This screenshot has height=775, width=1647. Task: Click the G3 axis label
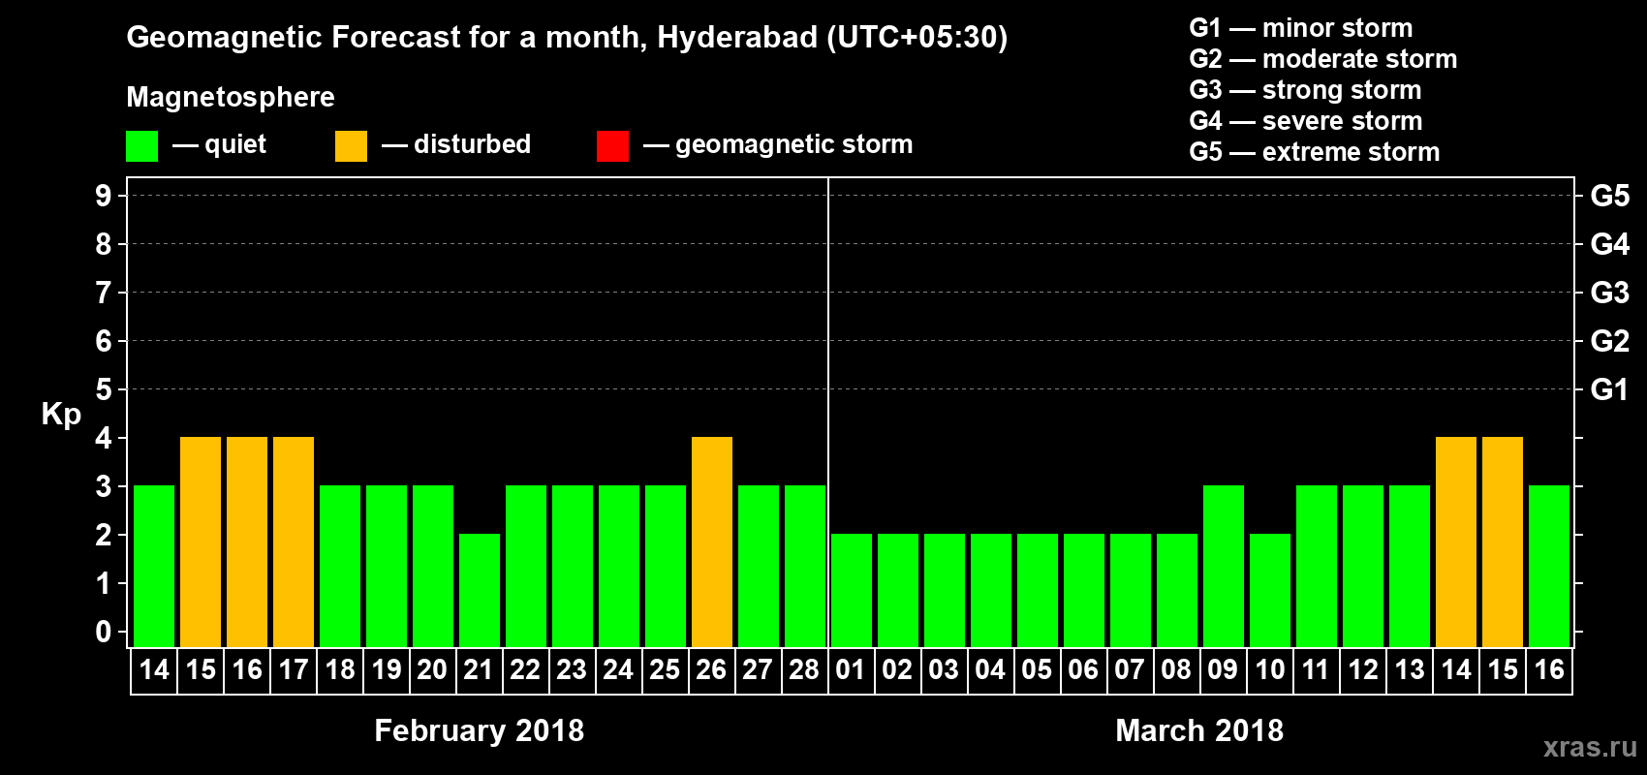point(1610,293)
